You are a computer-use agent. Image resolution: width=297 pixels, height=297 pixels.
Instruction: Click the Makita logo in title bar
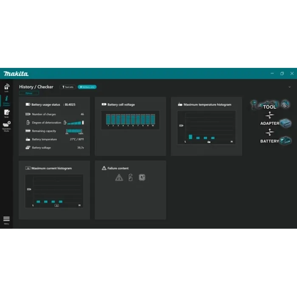coord(16,73)
